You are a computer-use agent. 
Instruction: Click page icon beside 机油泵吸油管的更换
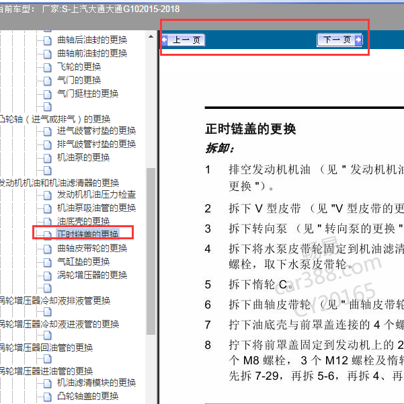48,208
